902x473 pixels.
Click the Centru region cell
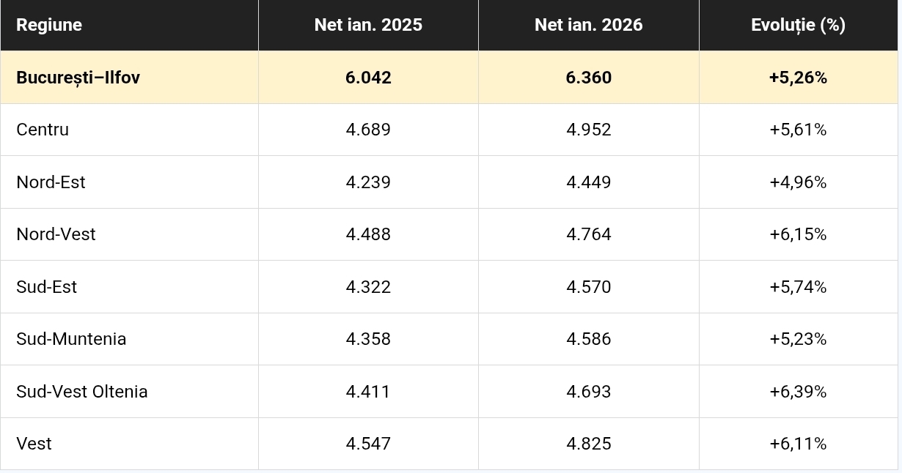43,130
